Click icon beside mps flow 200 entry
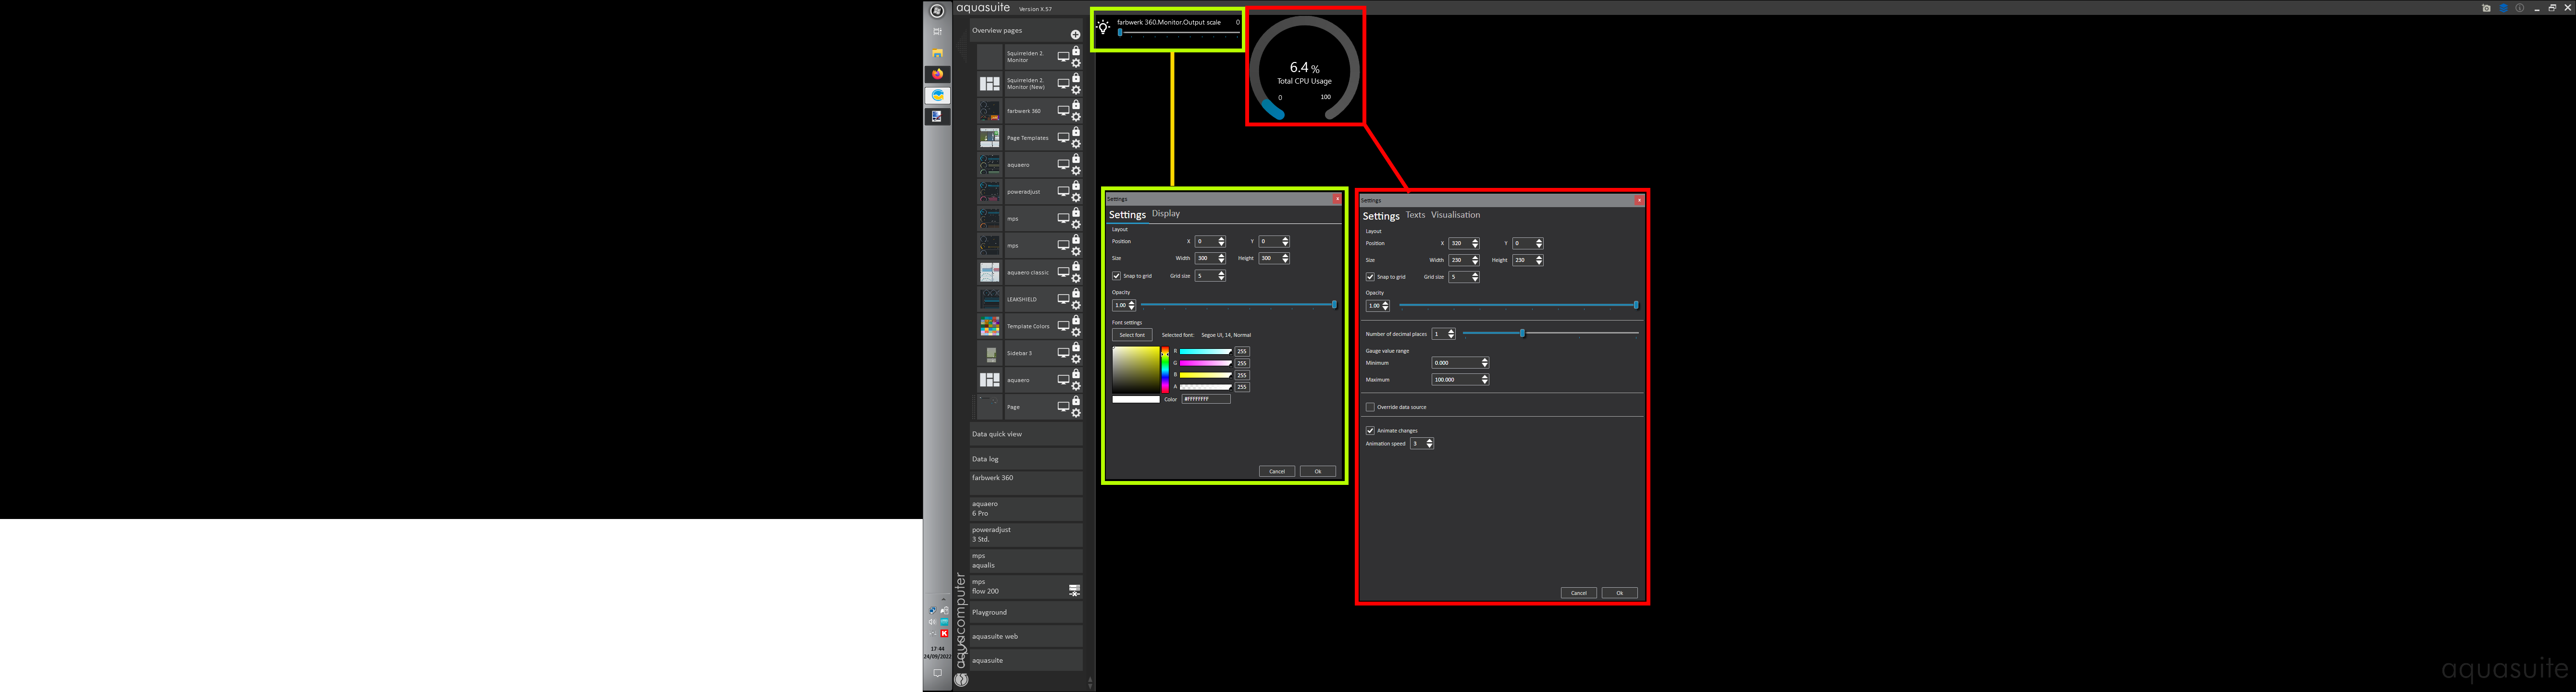 [x=1074, y=590]
